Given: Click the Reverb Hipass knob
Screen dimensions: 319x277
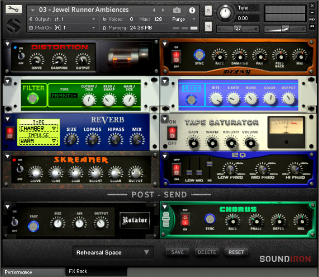Looking at the screenshot, I should (116, 139).
